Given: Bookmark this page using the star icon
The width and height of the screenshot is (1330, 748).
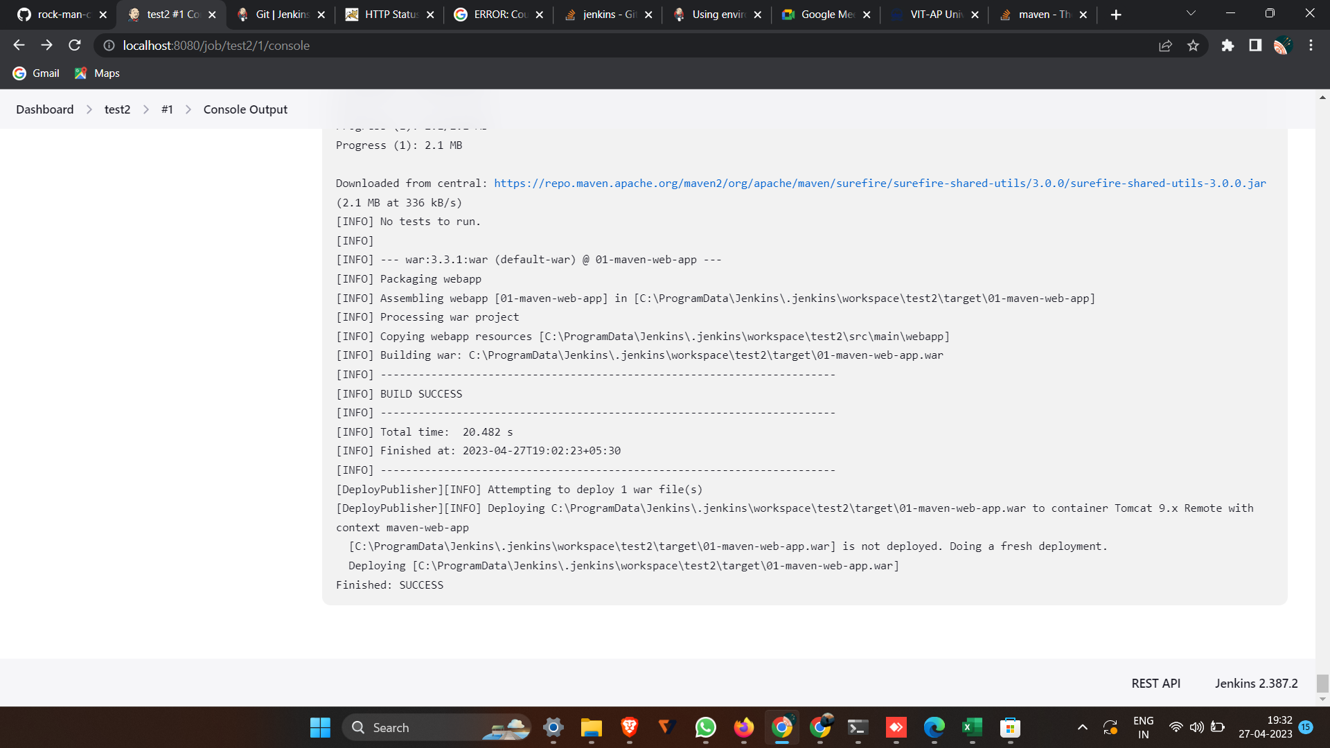Looking at the screenshot, I should (1194, 45).
